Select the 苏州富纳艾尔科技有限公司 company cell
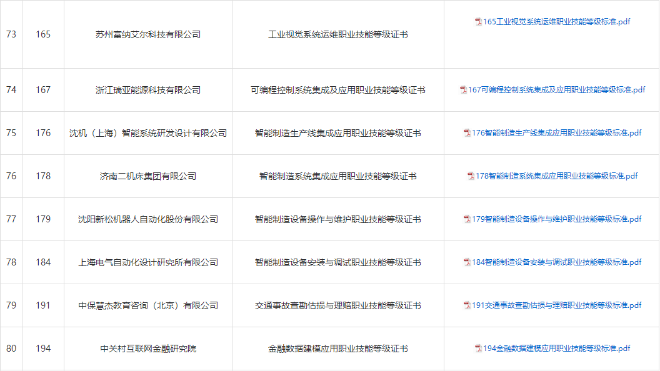Viewport: 660px width, 371px height. [148, 34]
